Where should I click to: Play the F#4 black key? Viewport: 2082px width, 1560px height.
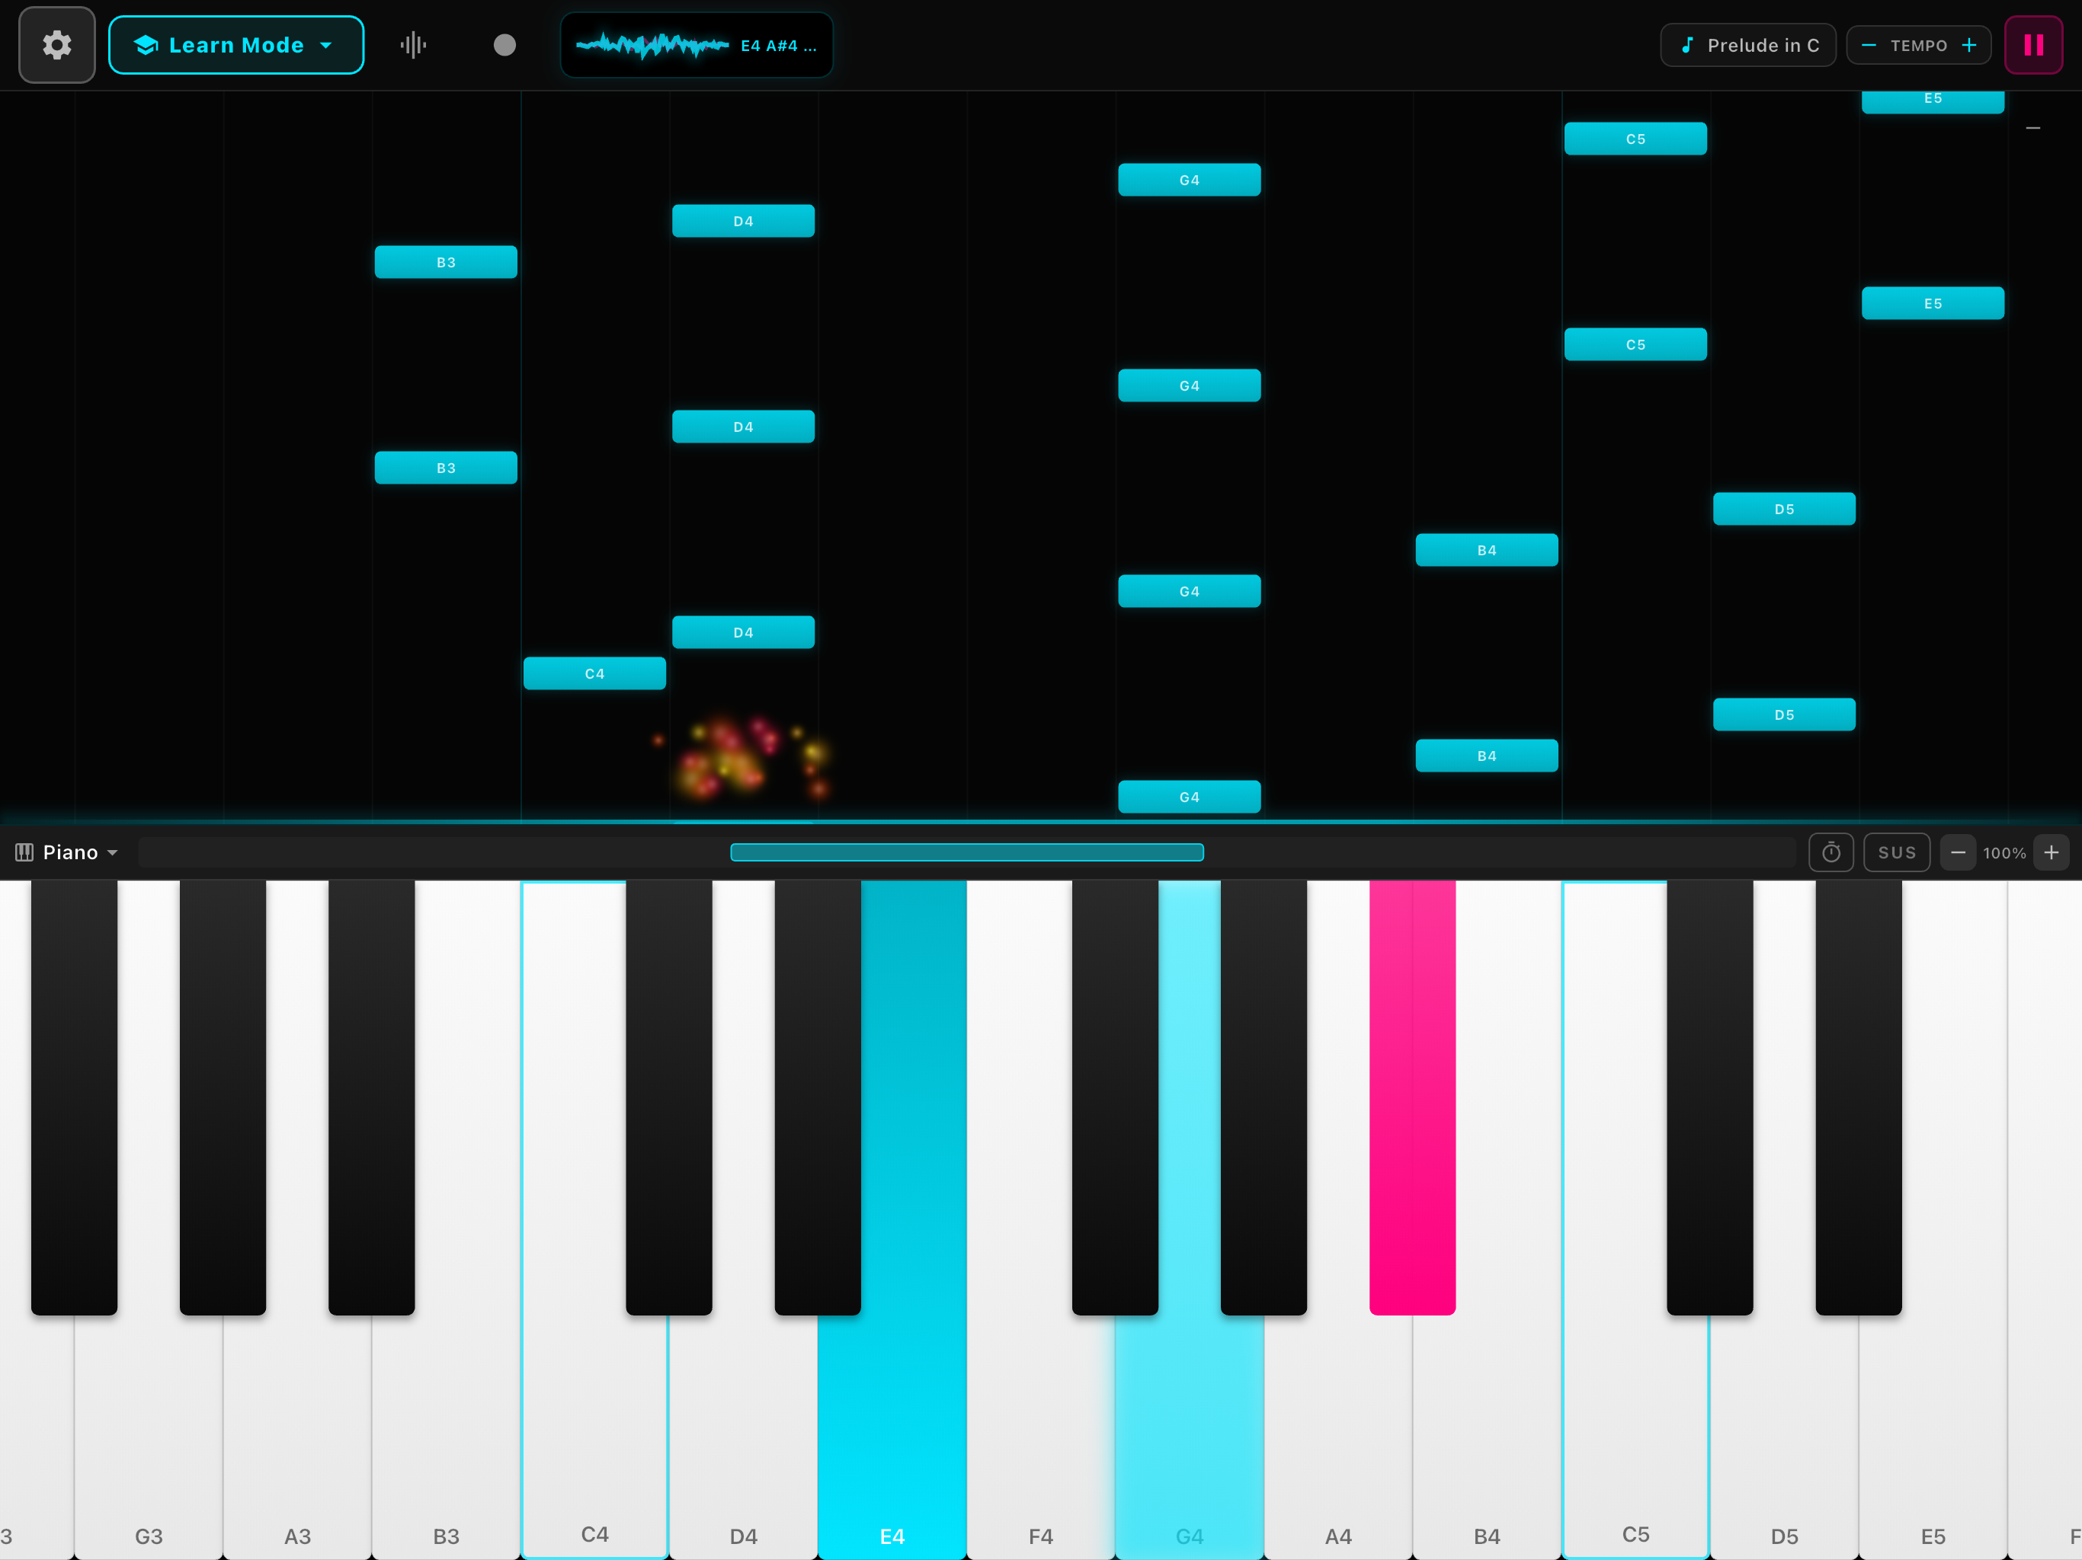click(1116, 1097)
